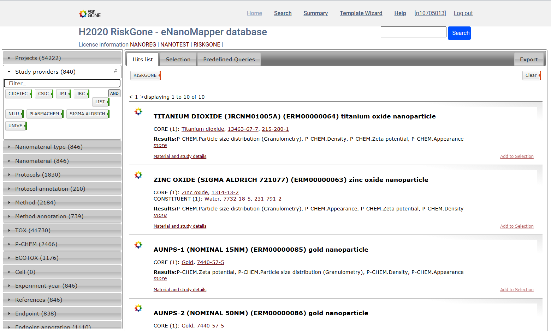Expand the Method annotation (739) facet
The height and width of the screenshot is (331, 551).
[62, 216]
